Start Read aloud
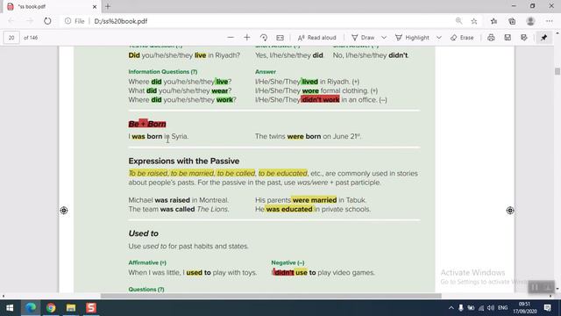This screenshot has height=316, width=561. [317, 38]
